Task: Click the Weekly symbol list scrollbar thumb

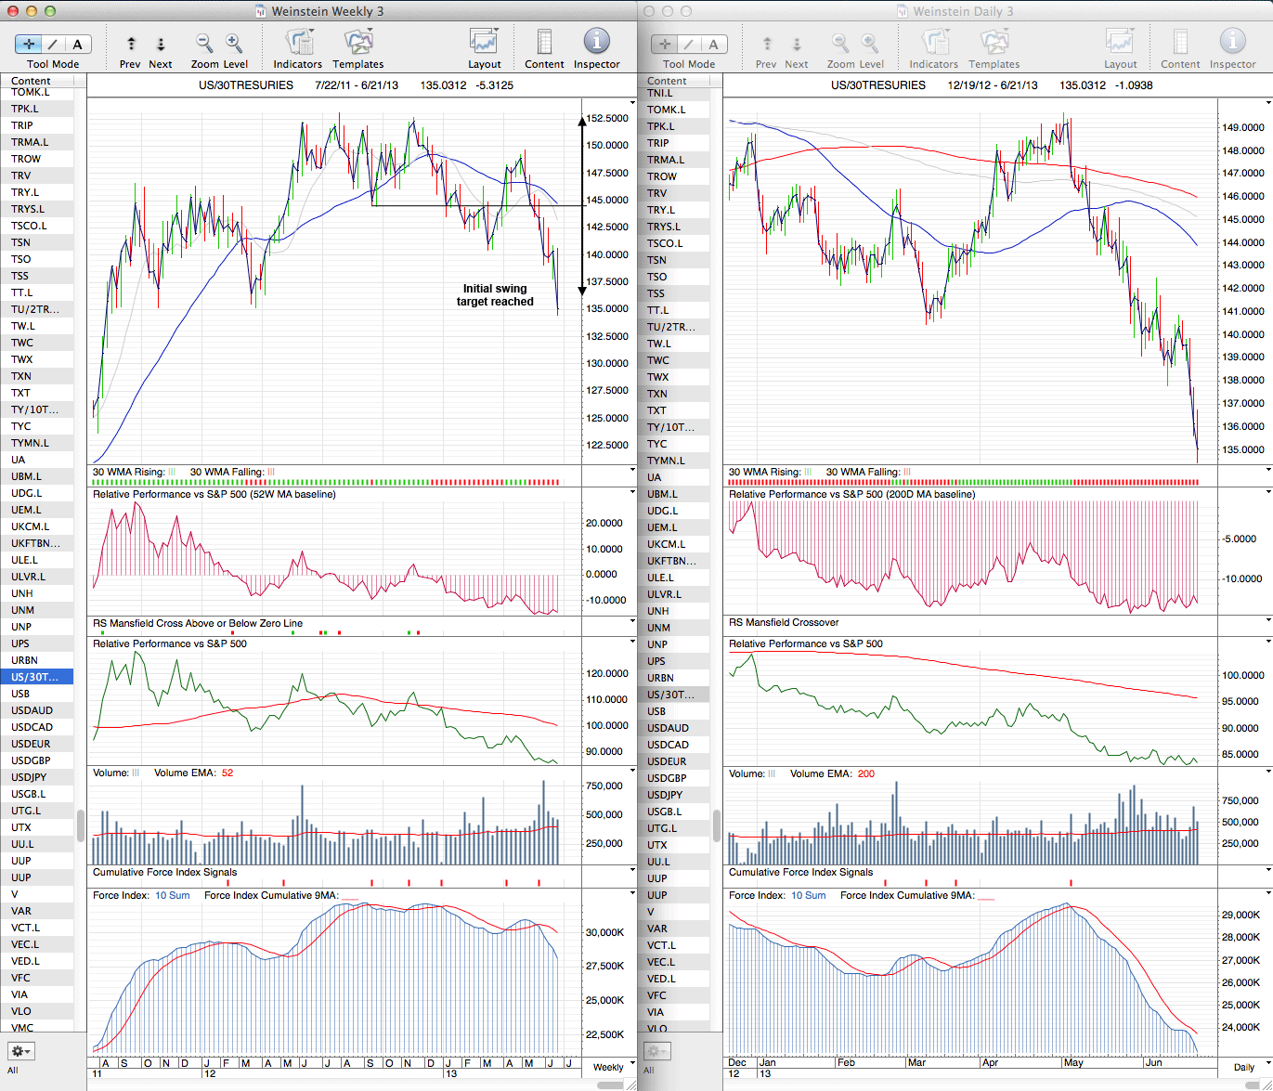Action: tap(81, 825)
